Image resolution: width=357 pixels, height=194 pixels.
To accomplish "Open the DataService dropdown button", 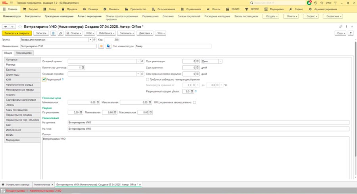I will pyautogui.click(x=107, y=33).
